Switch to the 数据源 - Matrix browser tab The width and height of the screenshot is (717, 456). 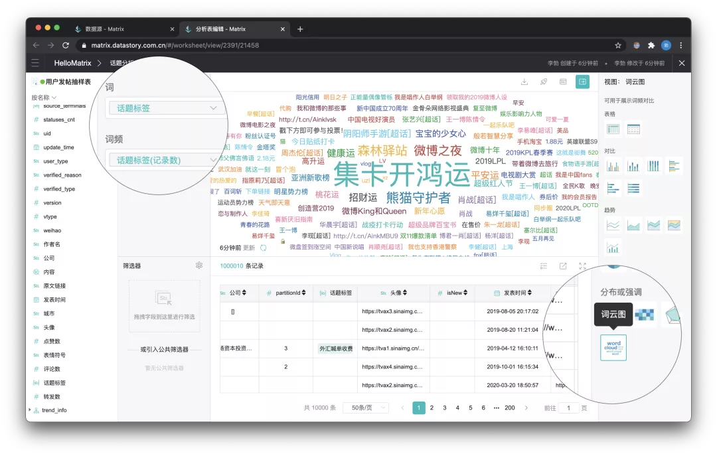click(x=123, y=29)
